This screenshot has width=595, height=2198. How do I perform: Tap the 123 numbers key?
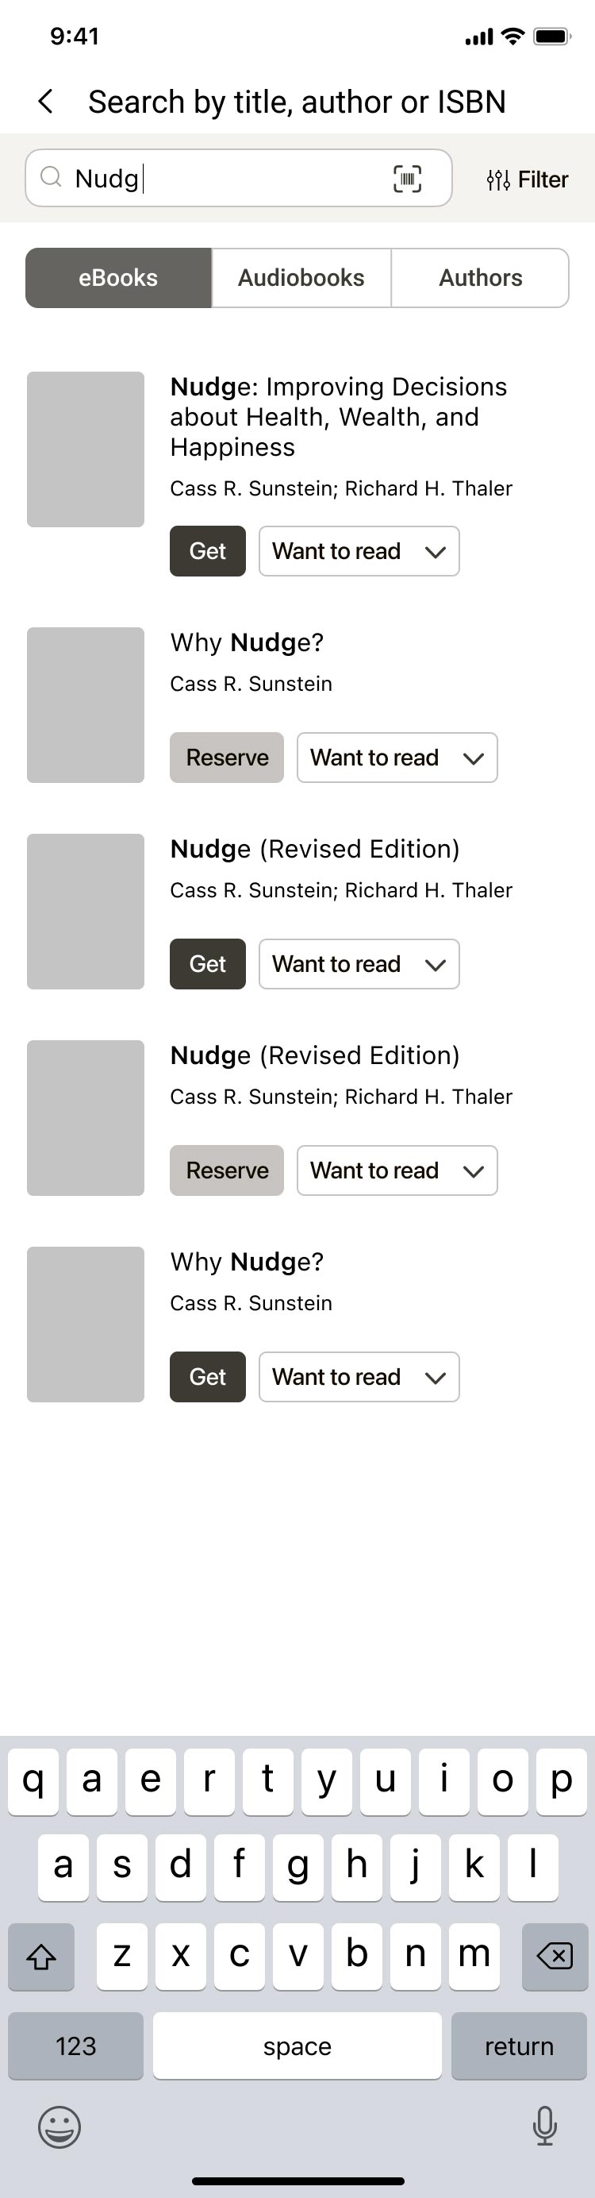click(x=76, y=2046)
